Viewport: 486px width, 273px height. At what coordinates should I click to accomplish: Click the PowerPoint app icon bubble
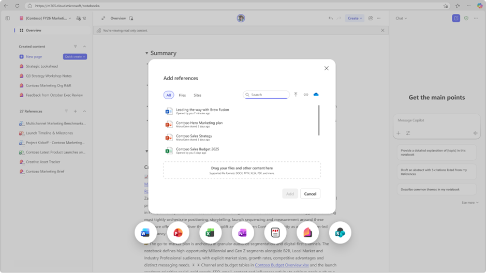(178, 233)
